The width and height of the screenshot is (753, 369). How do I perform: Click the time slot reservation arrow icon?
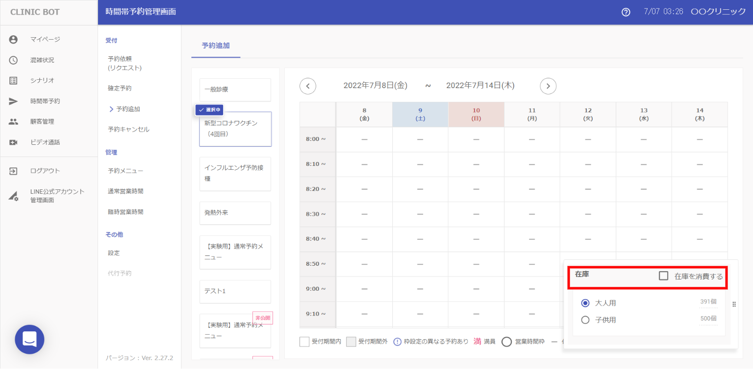point(13,101)
